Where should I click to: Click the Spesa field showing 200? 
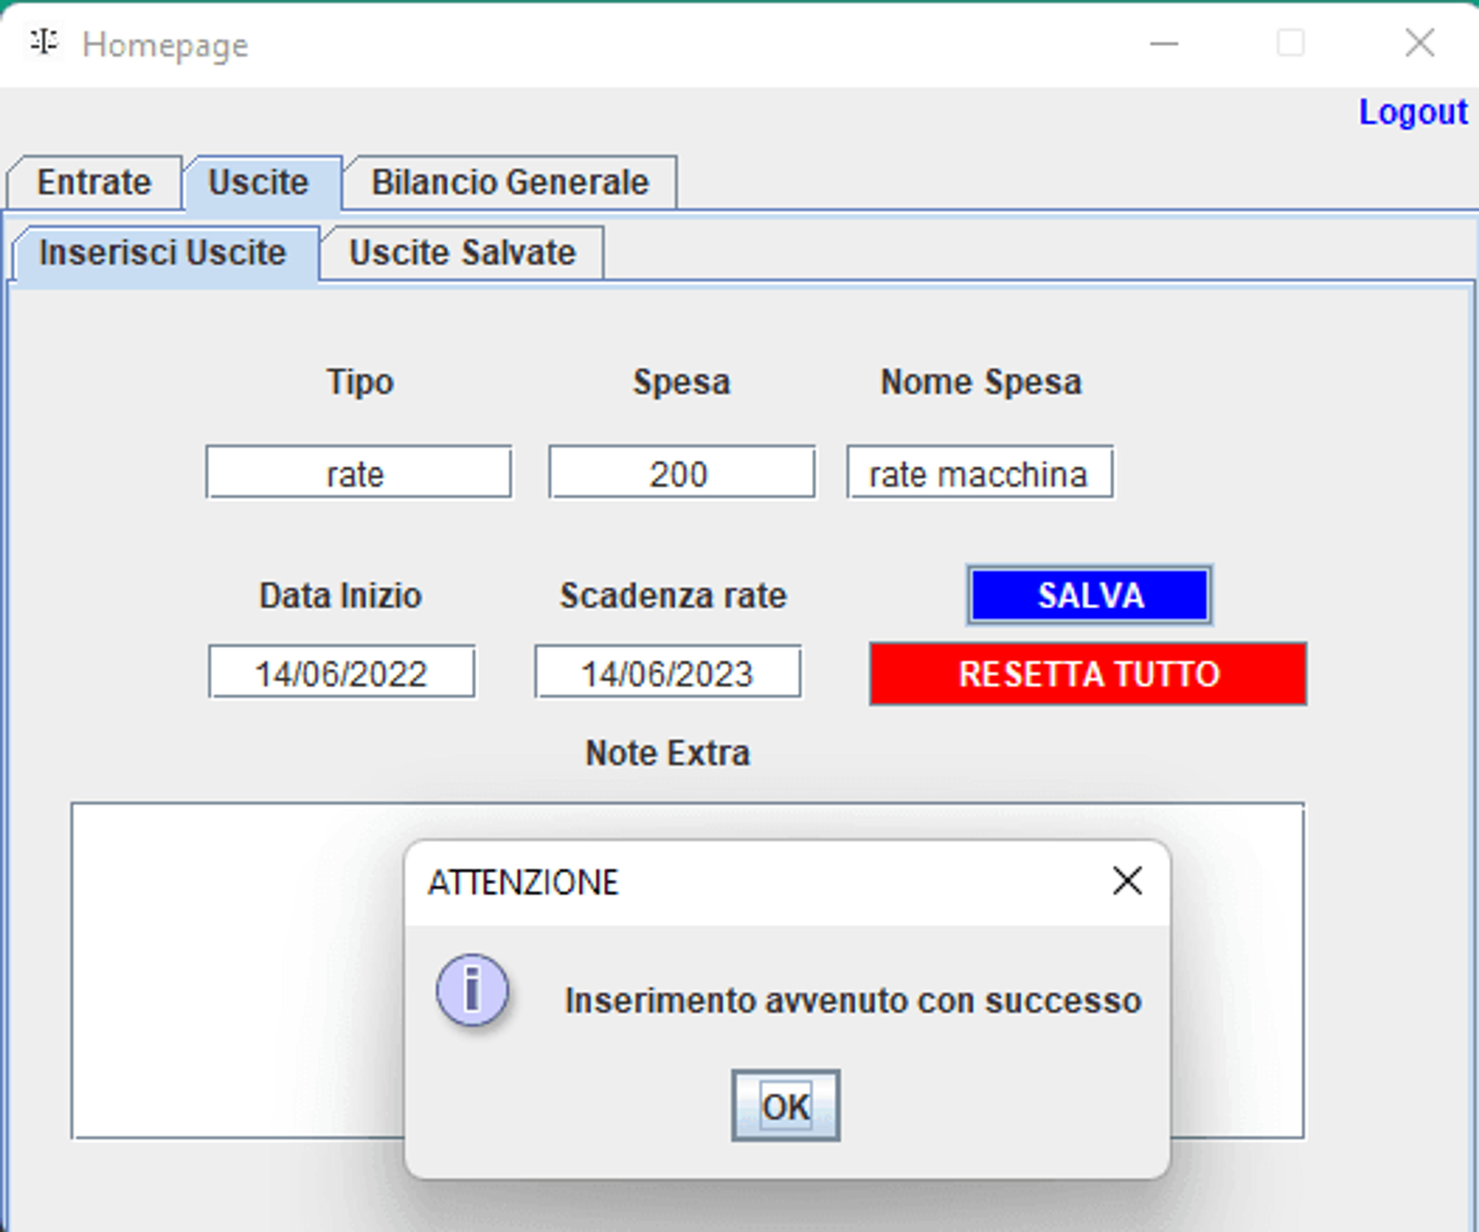pyautogui.click(x=682, y=472)
